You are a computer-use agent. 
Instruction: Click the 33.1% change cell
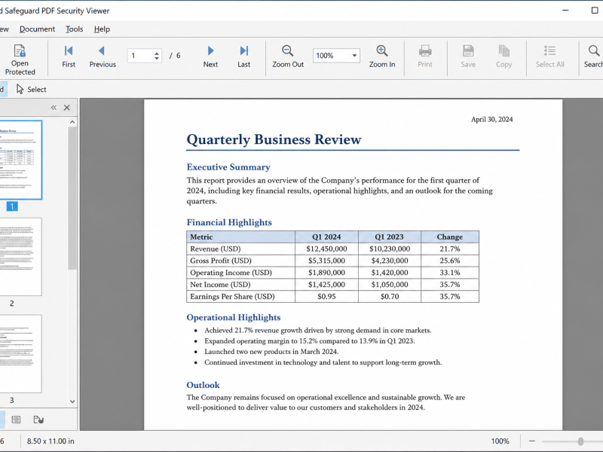tap(450, 273)
